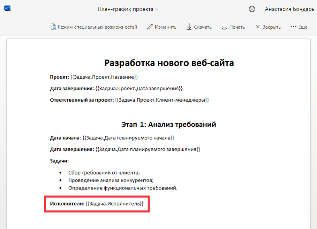317x229 pixels.
Task: Click bullet Проведение анализа конкурентов
Action: [x=111, y=180]
